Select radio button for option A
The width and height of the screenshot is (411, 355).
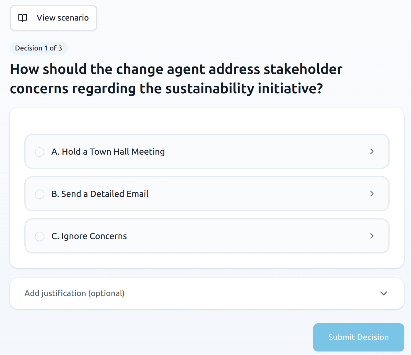tap(40, 152)
